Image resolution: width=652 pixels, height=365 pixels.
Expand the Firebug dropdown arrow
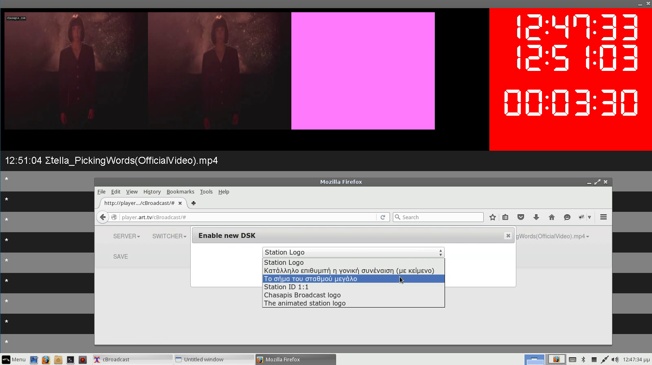click(x=589, y=217)
